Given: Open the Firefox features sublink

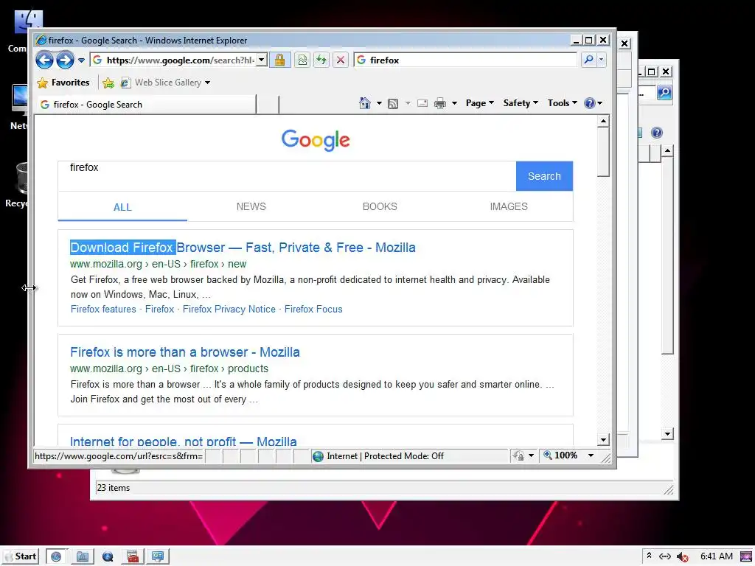Looking at the screenshot, I should click(103, 309).
